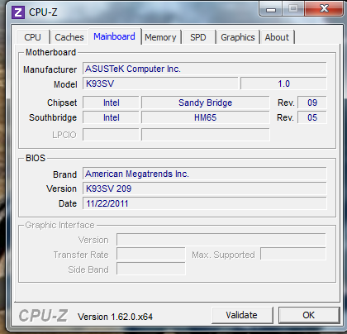Switch to the Memory tab

160,37
